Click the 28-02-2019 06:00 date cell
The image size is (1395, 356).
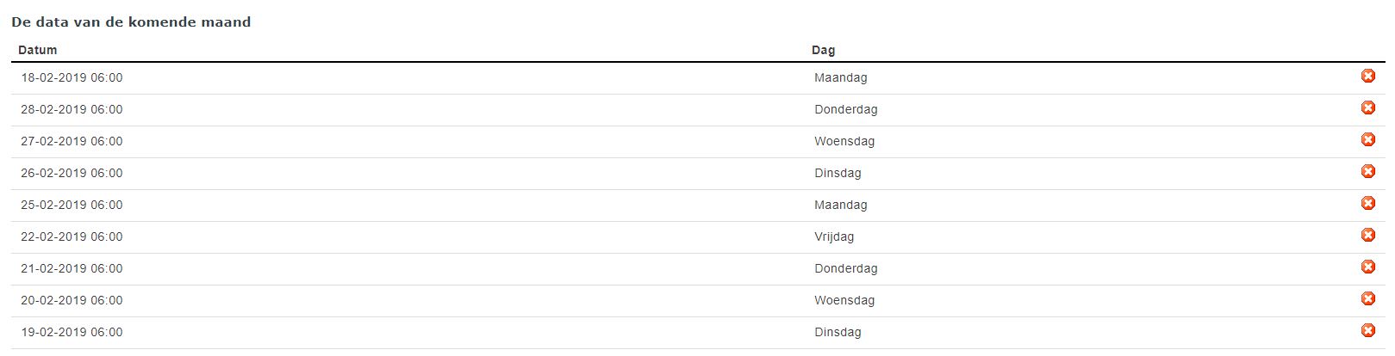coord(72,109)
